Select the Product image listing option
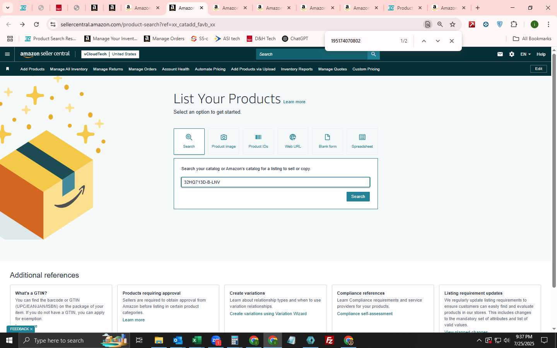 (224, 142)
